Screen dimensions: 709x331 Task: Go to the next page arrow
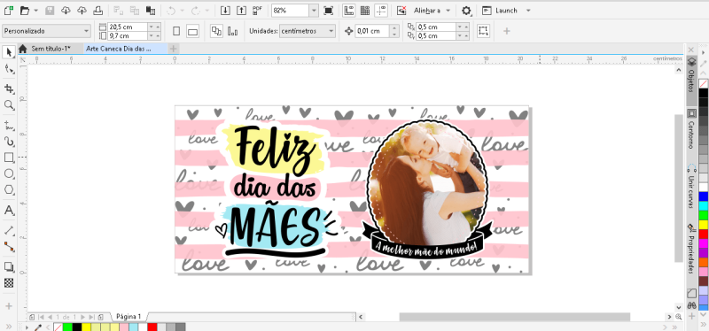[x=82, y=317]
